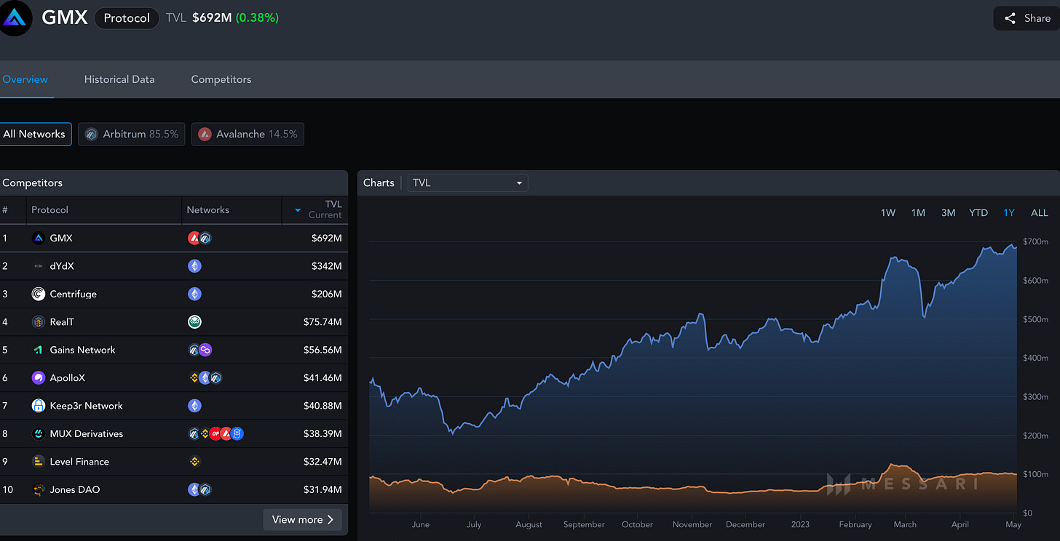Click View more competitors button
This screenshot has width=1060, height=541.
(x=302, y=519)
